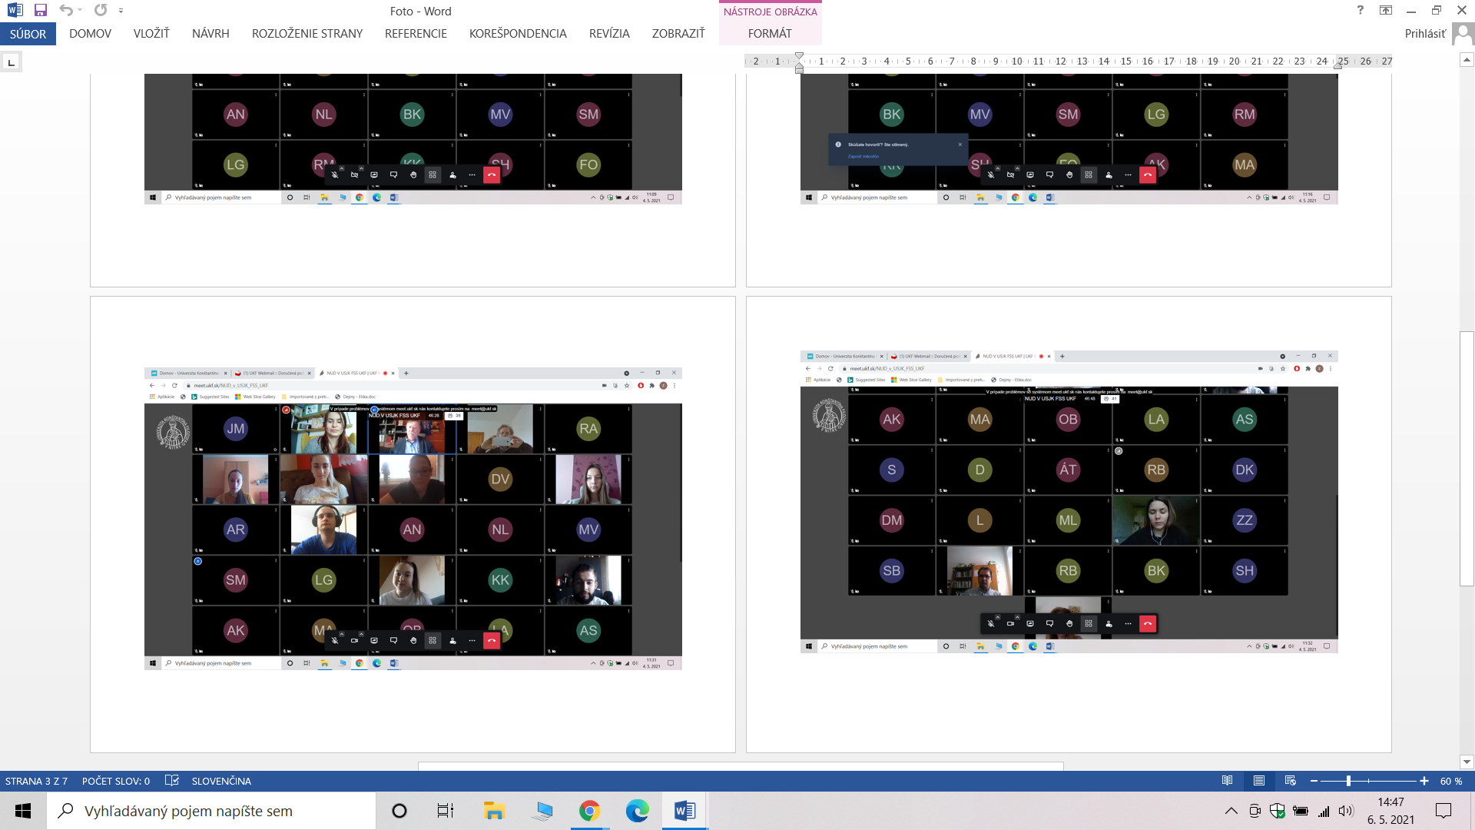Screen dimensions: 1475x830
Task: Click the user account avatar icon
Action: click(x=1463, y=34)
